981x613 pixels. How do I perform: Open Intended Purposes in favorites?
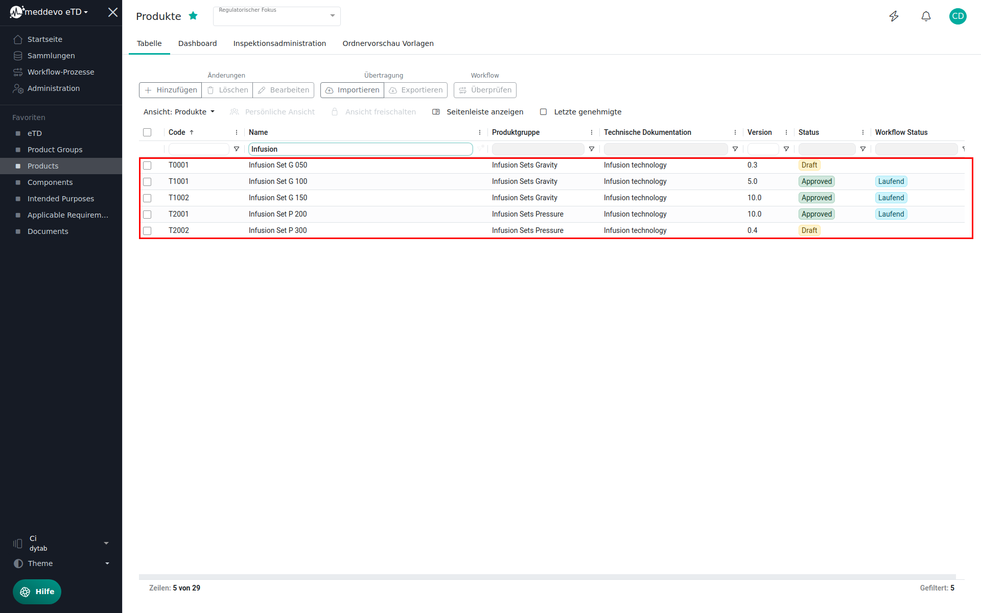tap(61, 199)
